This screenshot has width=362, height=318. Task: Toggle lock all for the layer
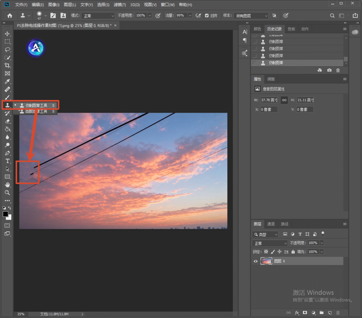coord(293,252)
